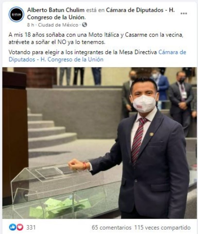
Task: Open Alberto Batun Chulim profile name
Action: tap(56, 10)
